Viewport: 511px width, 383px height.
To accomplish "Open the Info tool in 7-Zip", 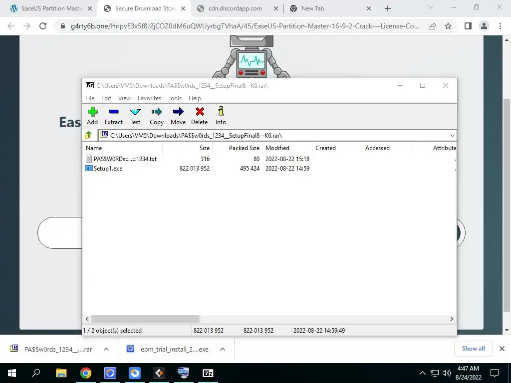I will coord(221,116).
